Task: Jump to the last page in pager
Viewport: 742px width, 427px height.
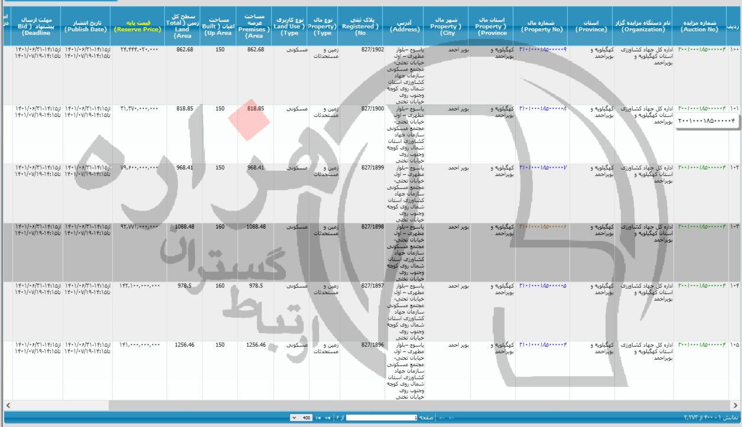Action: [x=318, y=418]
